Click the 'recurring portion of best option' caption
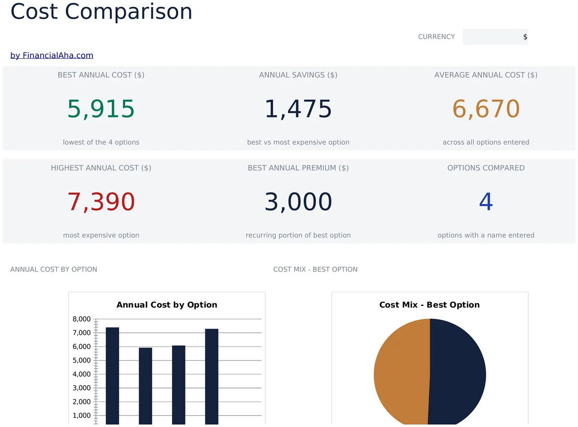The width and height of the screenshot is (578, 427). point(298,235)
